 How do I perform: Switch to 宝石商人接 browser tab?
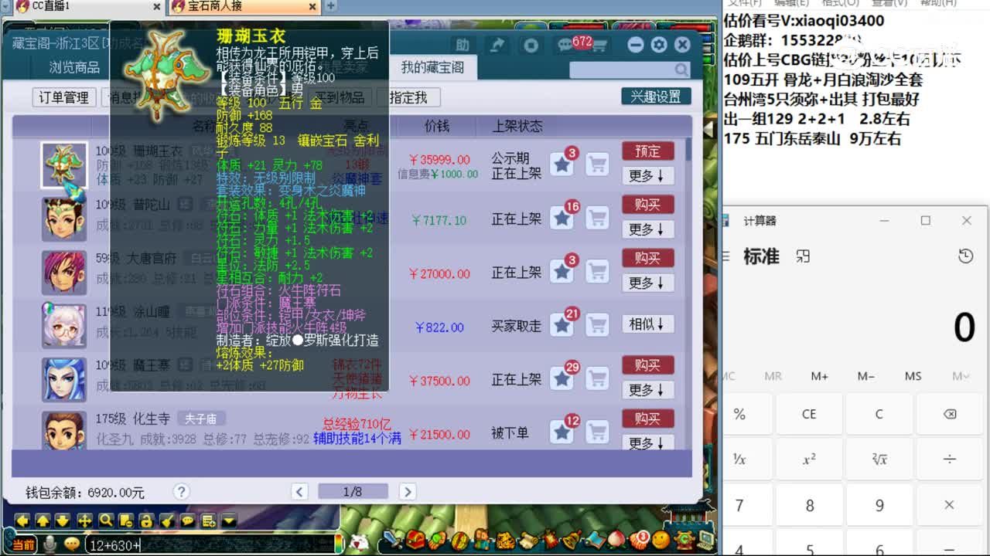click(244, 6)
